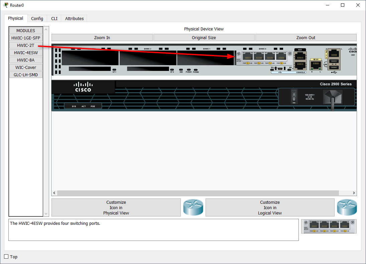Click the SYS ACT POE indicator panel
Image resolution: width=366 pixels, height=264 pixels.
[x=83, y=106]
